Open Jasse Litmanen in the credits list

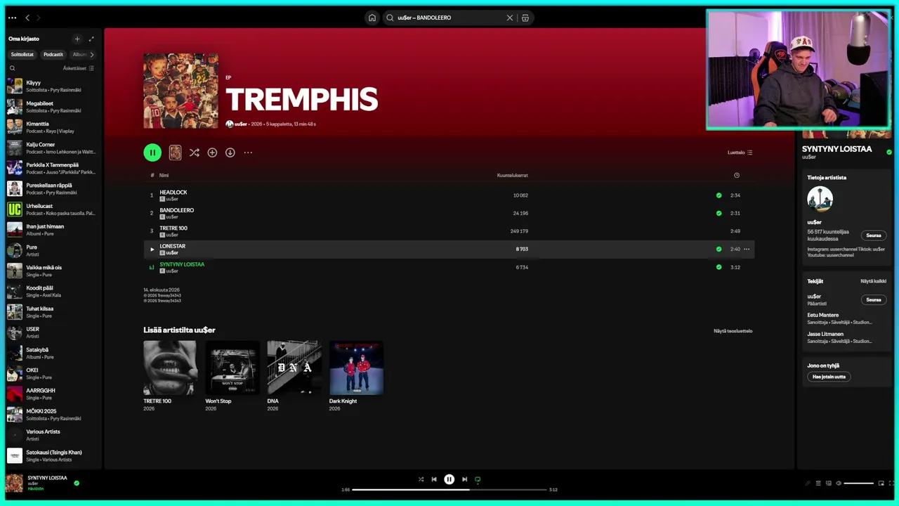[x=825, y=334]
